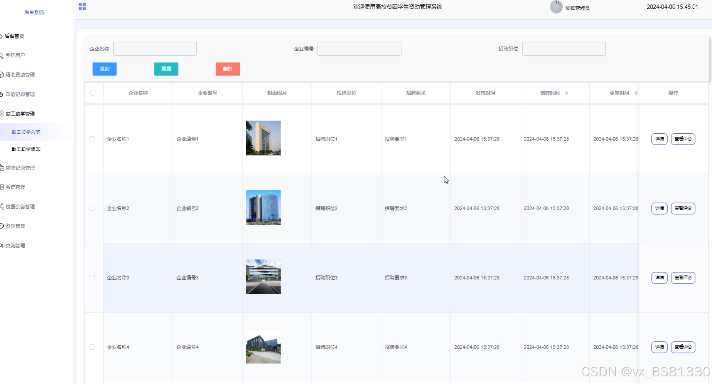This screenshot has width=712, height=384.
Task: Focus the 招聘职位 search field
Action: (x=564, y=49)
